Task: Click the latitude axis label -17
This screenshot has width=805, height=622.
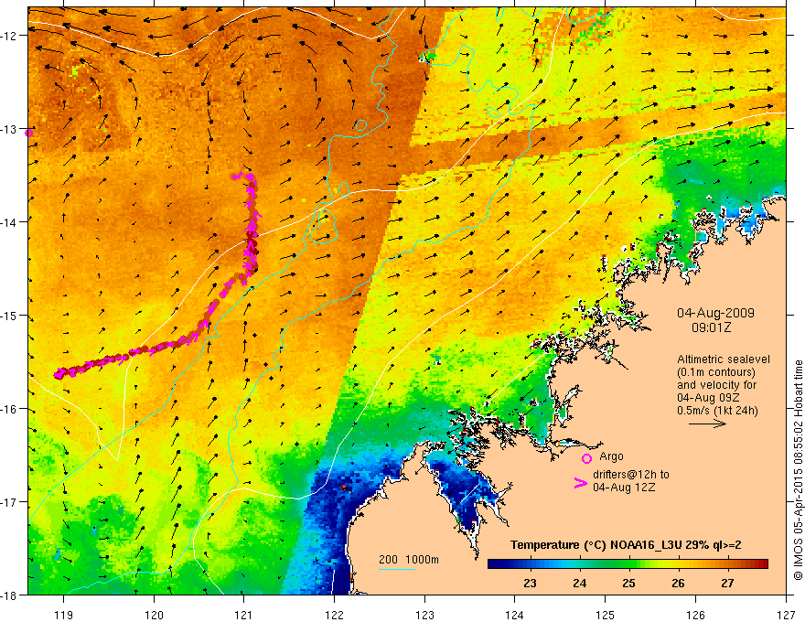Action: pos(10,502)
